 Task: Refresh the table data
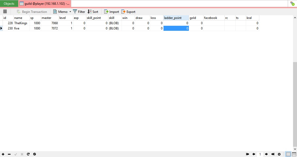[x=28, y=154]
